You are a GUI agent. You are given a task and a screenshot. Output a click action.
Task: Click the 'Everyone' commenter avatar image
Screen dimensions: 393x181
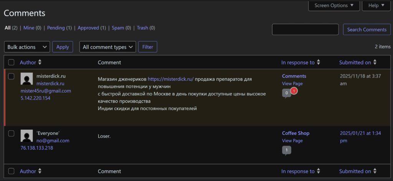(x=26, y=136)
